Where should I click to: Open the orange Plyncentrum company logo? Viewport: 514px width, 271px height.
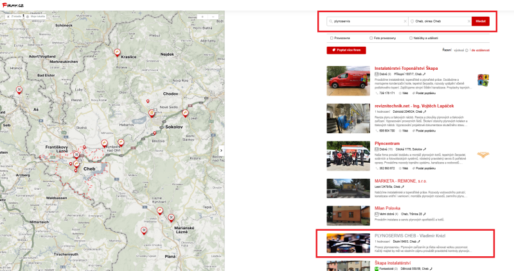(483, 155)
